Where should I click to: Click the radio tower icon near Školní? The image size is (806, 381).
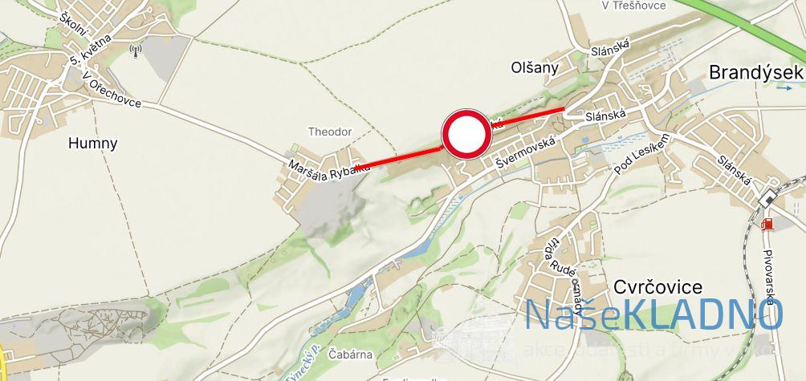coord(135,51)
